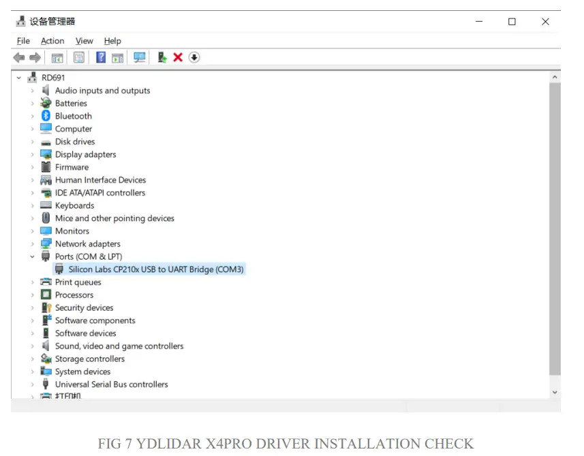This screenshot has height=456, width=584.
Task: Scan for hardware changes toolbar icon
Action: point(139,57)
